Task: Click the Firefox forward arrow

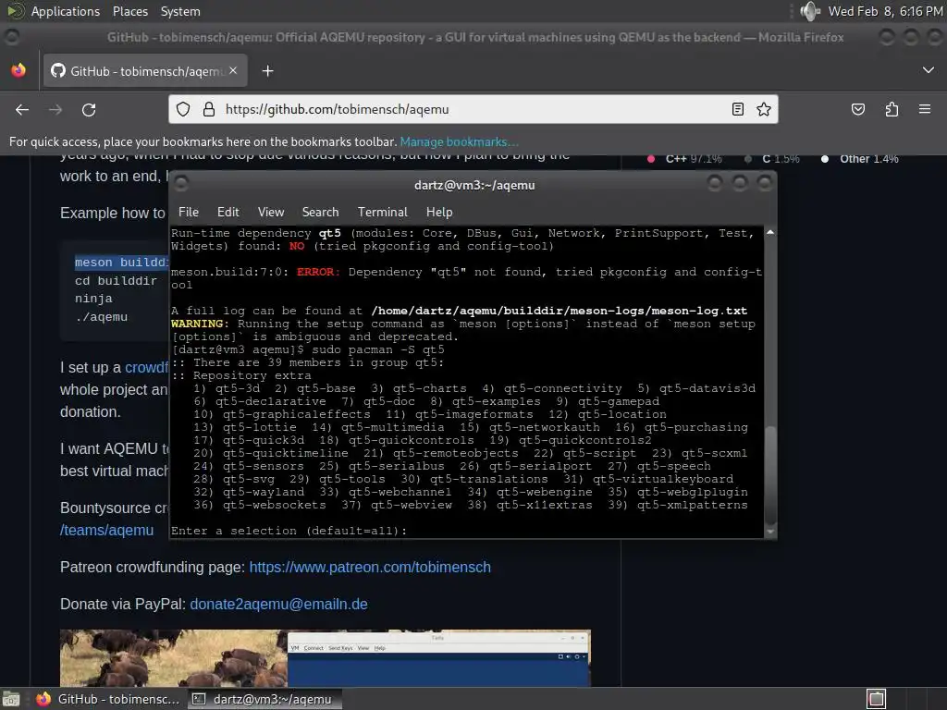Action: pyautogui.click(x=55, y=110)
